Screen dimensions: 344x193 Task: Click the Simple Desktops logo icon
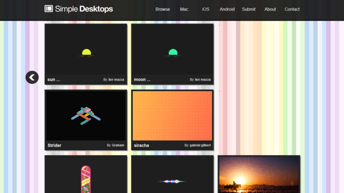point(49,9)
